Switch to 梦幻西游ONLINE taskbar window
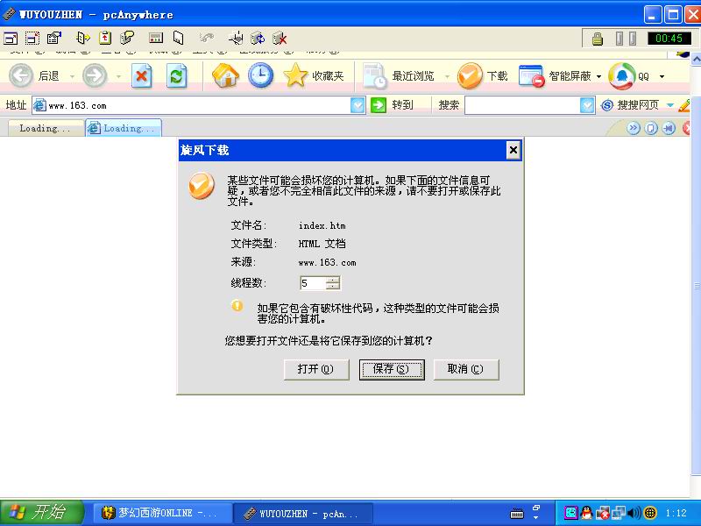The height and width of the screenshot is (526, 701). [x=162, y=513]
